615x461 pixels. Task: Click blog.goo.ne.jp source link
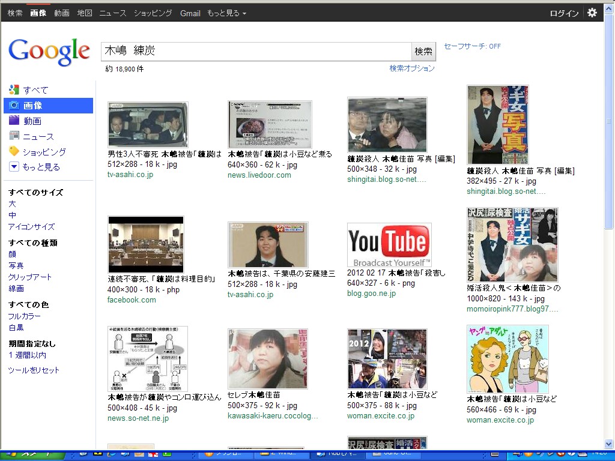click(x=371, y=293)
